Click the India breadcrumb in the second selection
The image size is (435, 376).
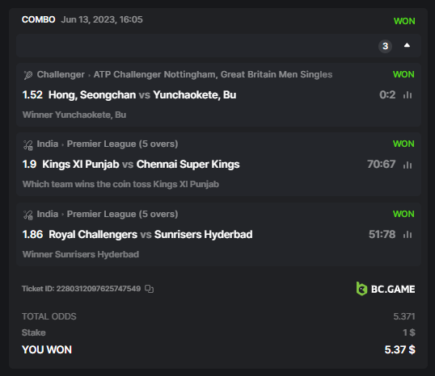click(48, 144)
